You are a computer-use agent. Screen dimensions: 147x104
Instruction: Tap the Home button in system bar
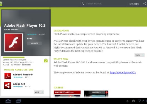coord(8,101)
